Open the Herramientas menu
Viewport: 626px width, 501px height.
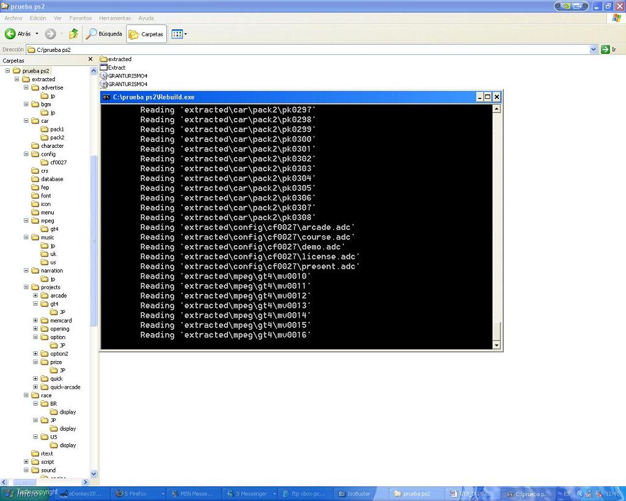tap(115, 18)
